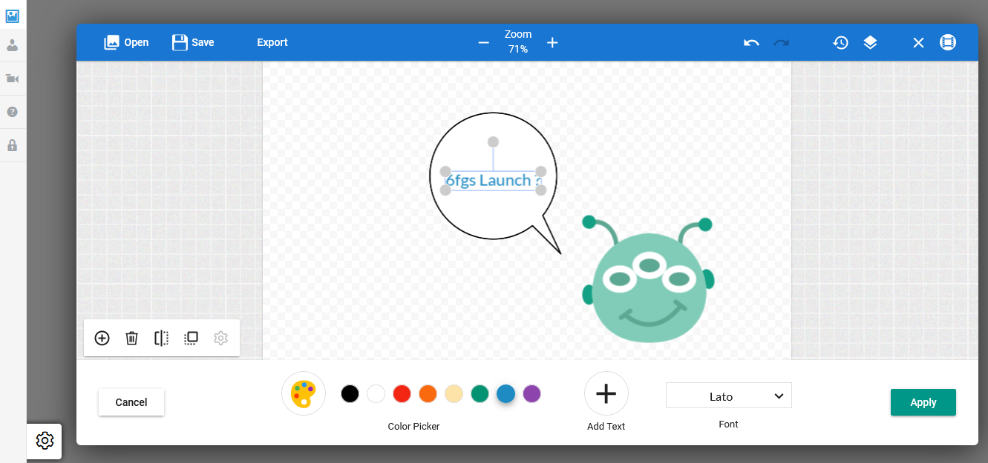988x463 pixels.
Task: Click the Add Text plus button
Action: click(606, 393)
